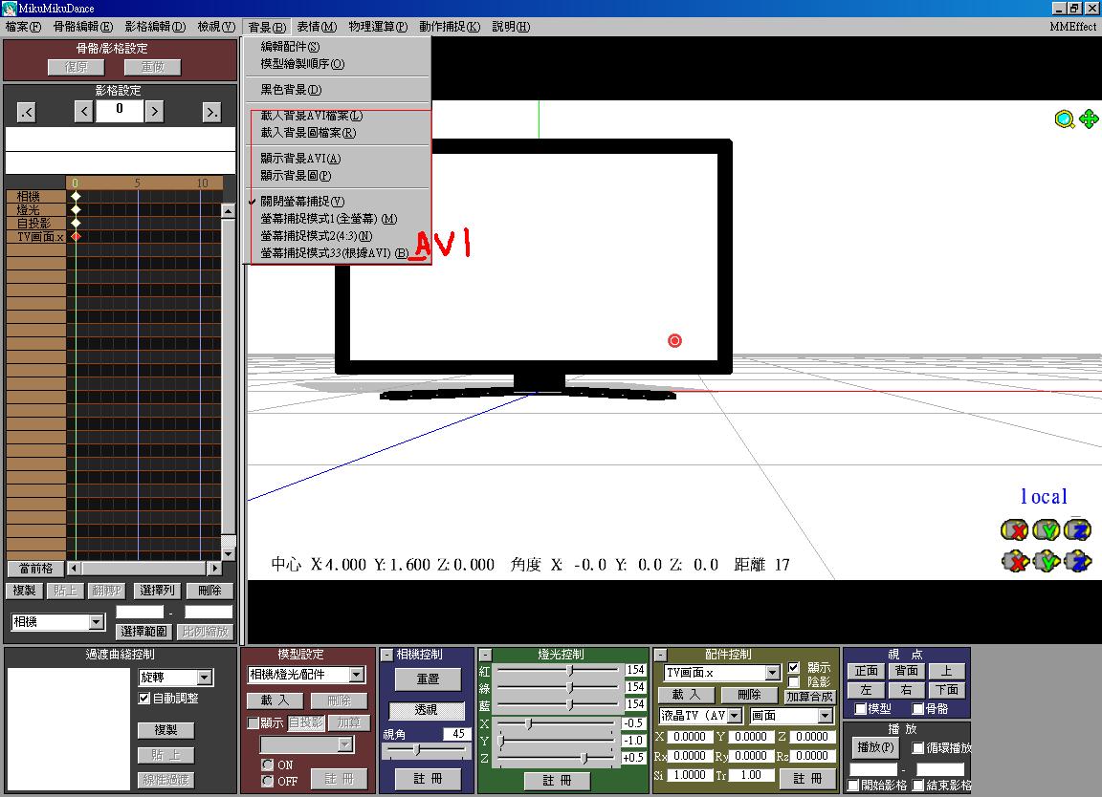
Task: Jump to first keyframe with '.<' button
Action: [26, 112]
